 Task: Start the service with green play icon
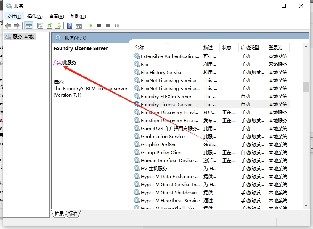[90, 26]
